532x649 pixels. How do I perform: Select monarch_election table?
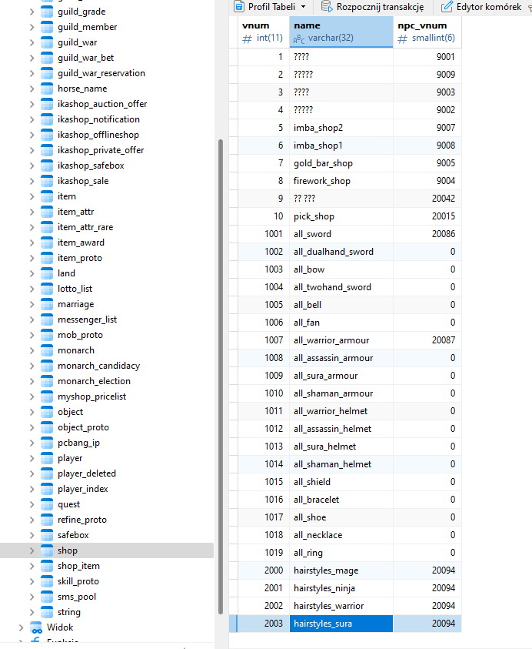[94, 381]
